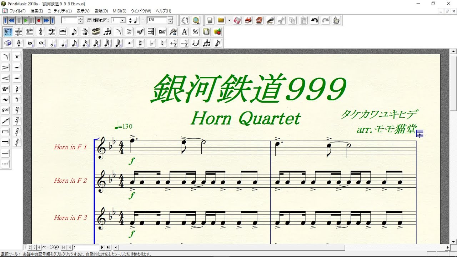The width and height of the screenshot is (457, 257).
Task: Select the Resize percent tool
Action: tap(195, 32)
